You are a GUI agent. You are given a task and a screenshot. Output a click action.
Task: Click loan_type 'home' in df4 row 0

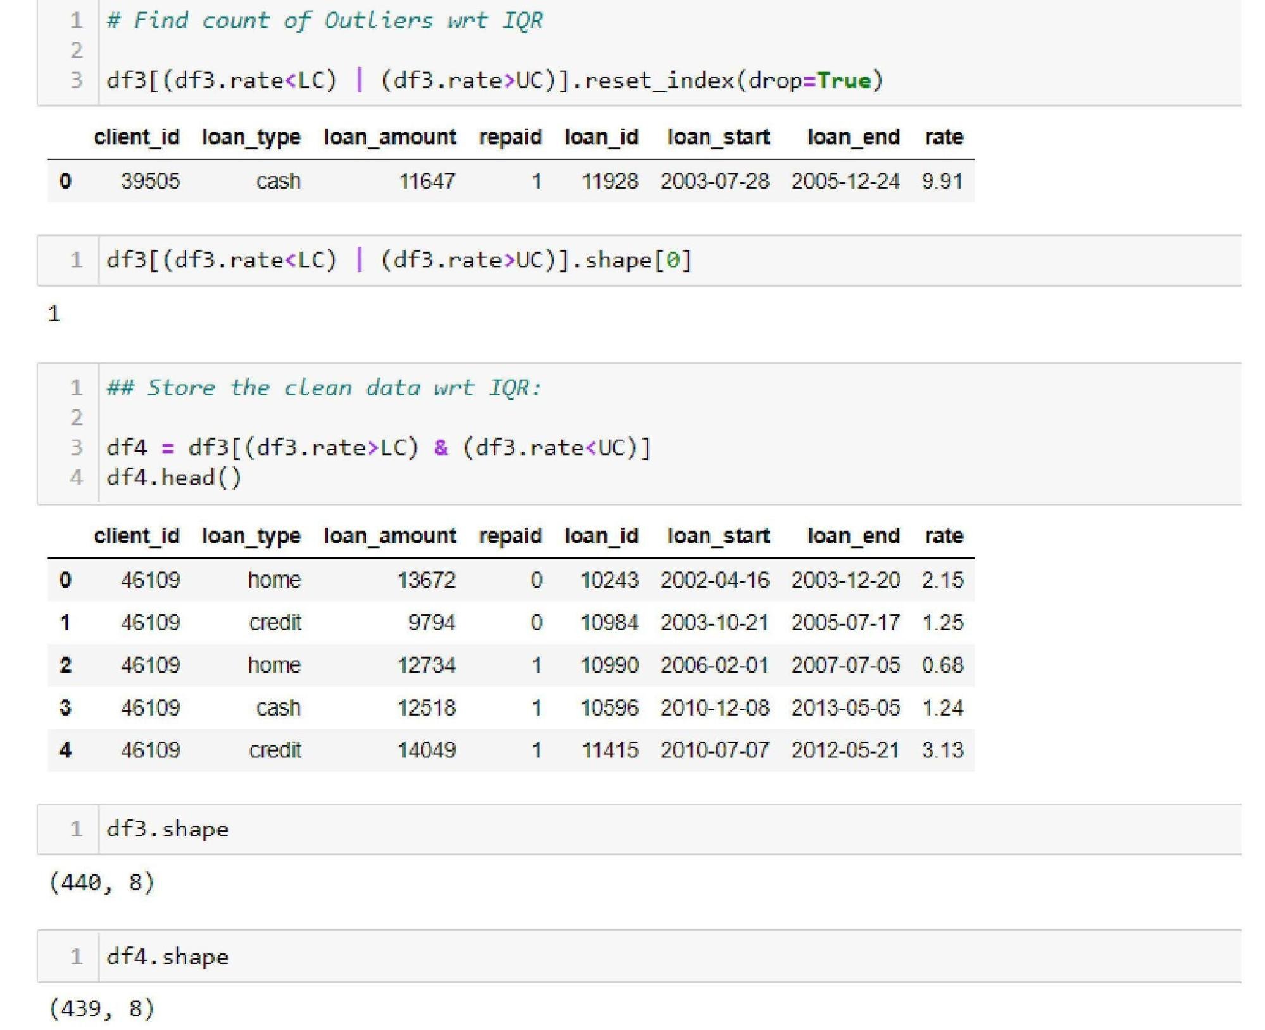click(x=274, y=580)
